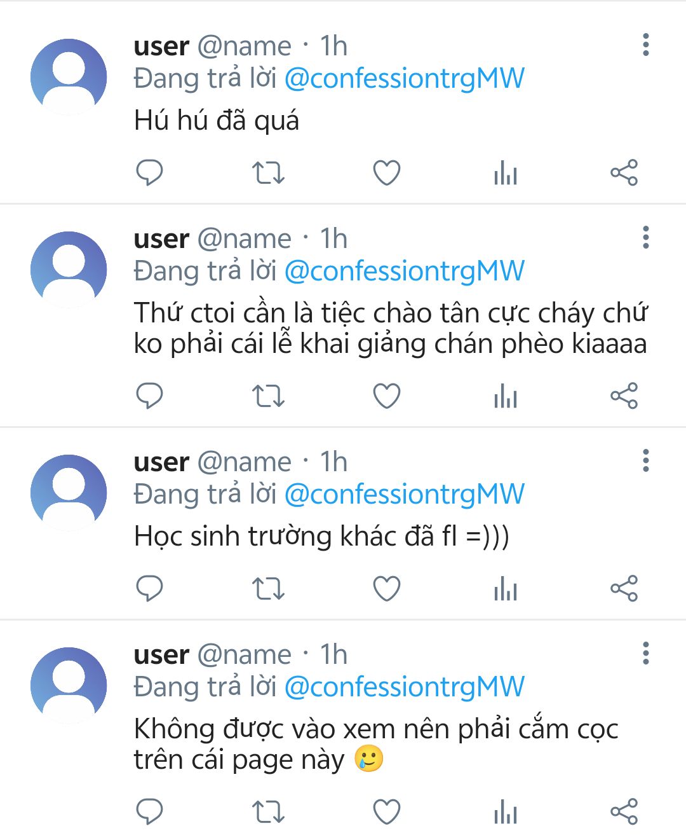The width and height of the screenshot is (686, 840).
Task: Open more options on the 'Hú hú đã quá' tweet
Action: [x=646, y=45]
